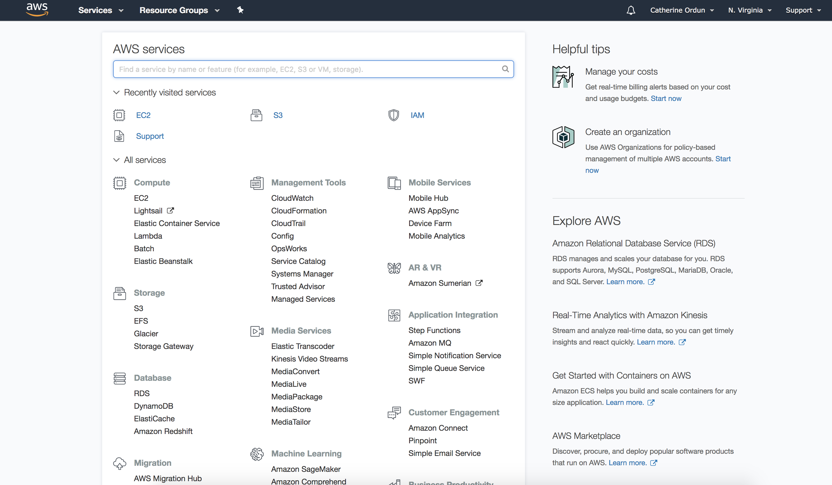Collapse the Recently visited services section
The image size is (832, 485).
click(x=116, y=93)
